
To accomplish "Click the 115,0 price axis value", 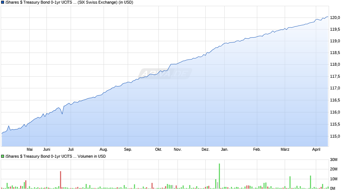I will point(335,136).
